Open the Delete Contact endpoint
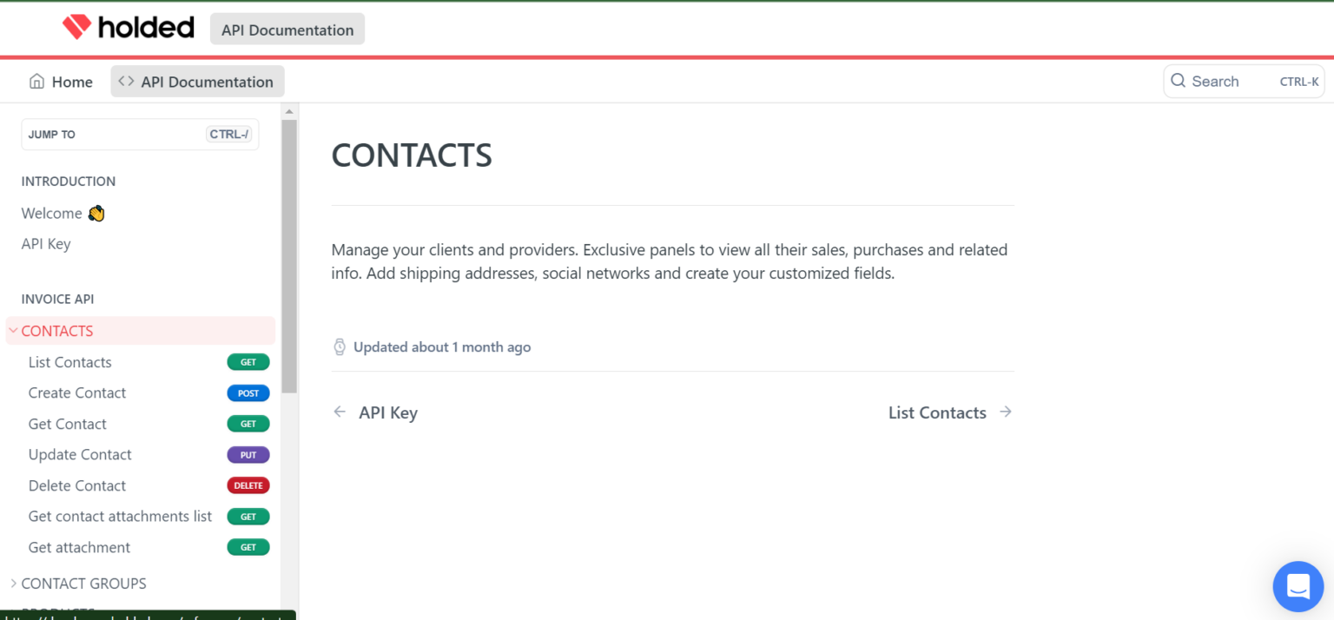This screenshot has height=620, width=1334. (77, 485)
